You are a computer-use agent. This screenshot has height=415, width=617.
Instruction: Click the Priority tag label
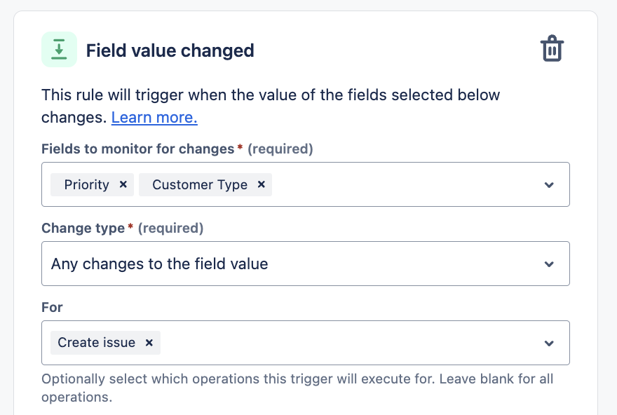87,184
